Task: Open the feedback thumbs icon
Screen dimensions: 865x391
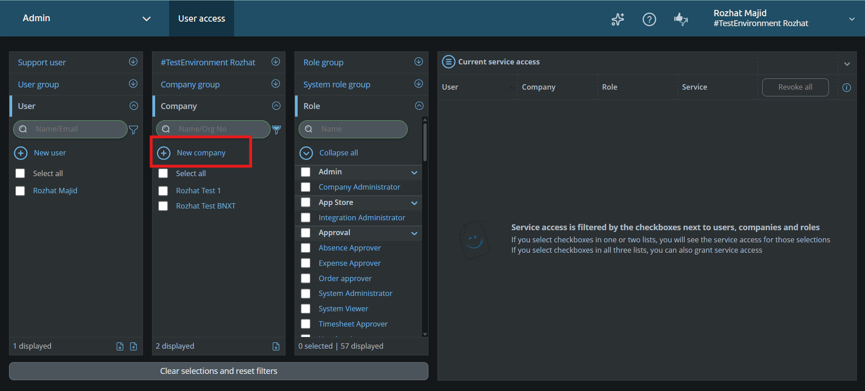Action: (x=681, y=19)
